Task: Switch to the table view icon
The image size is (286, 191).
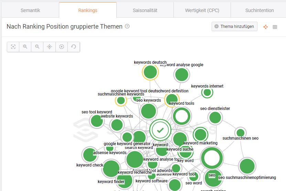Action: [275, 27]
